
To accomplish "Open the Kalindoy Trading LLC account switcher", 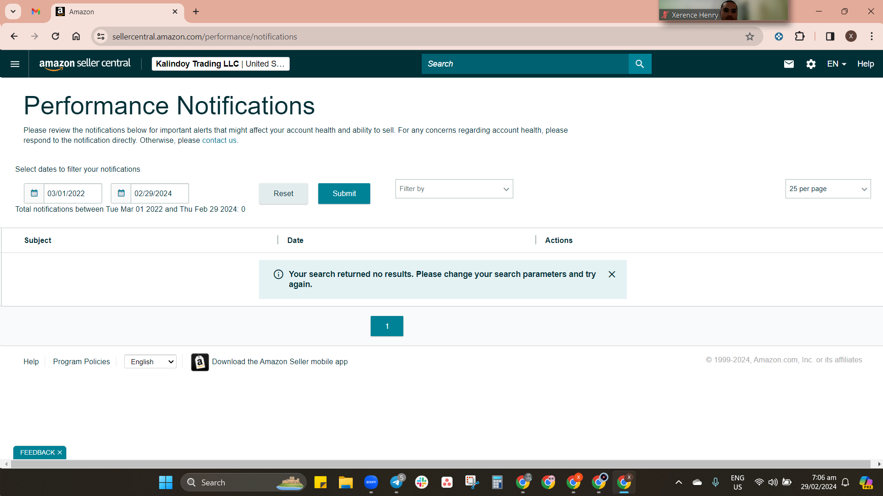I will tap(220, 64).
